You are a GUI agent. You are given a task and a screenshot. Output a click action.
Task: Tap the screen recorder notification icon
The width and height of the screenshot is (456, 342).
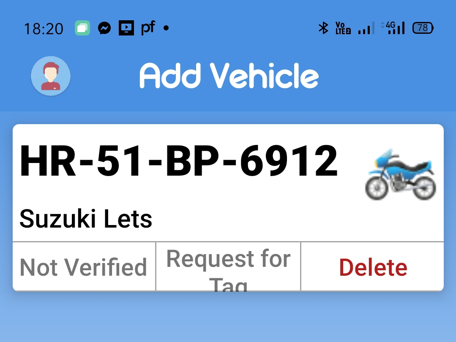pyautogui.click(x=126, y=28)
